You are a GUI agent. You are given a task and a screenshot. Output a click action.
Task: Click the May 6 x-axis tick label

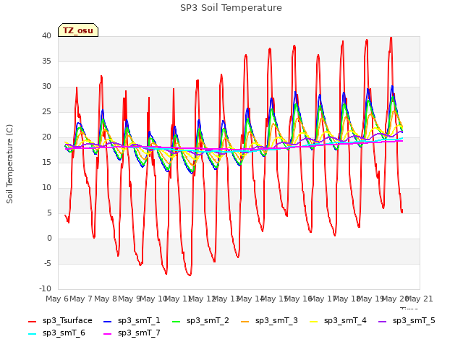click(57, 299)
